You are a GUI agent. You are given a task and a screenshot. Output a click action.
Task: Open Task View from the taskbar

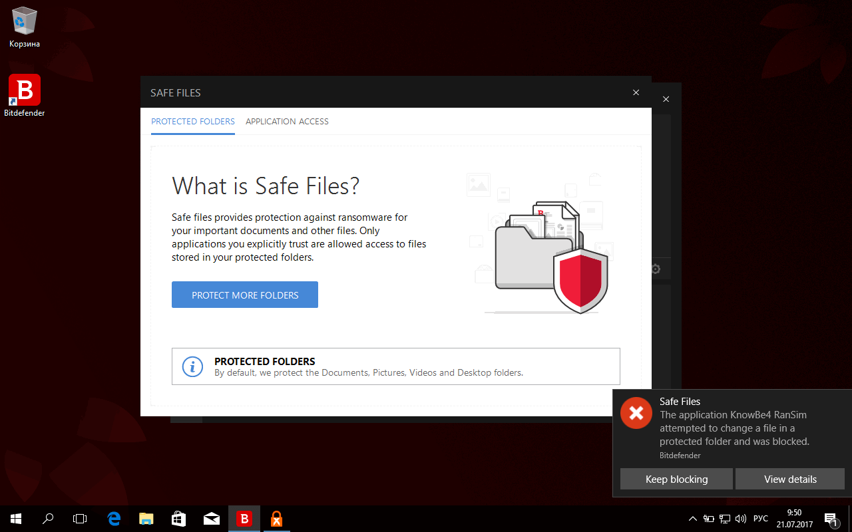point(80,518)
